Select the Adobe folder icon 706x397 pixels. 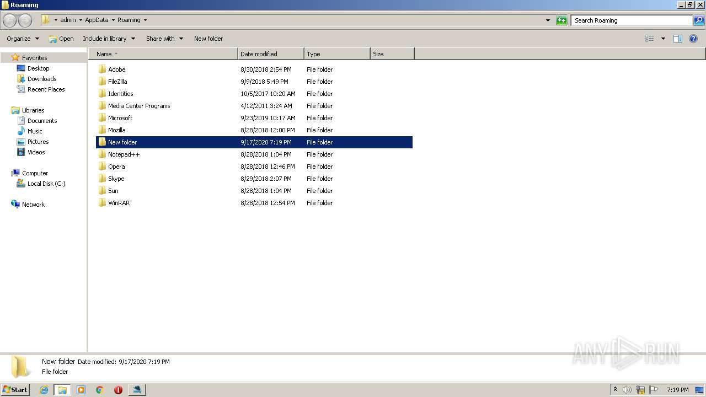pyautogui.click(x=102, y=69)
